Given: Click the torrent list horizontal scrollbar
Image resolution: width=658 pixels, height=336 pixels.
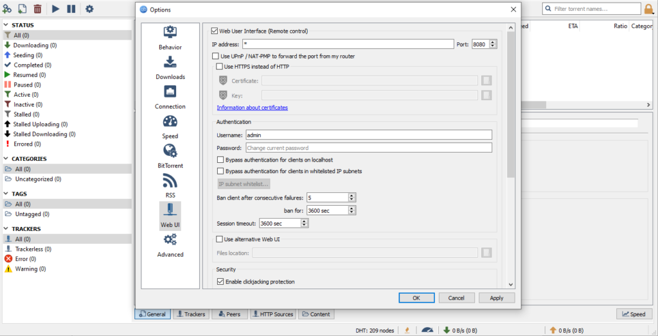Looking at the screenshot, I should click(534, 105).
